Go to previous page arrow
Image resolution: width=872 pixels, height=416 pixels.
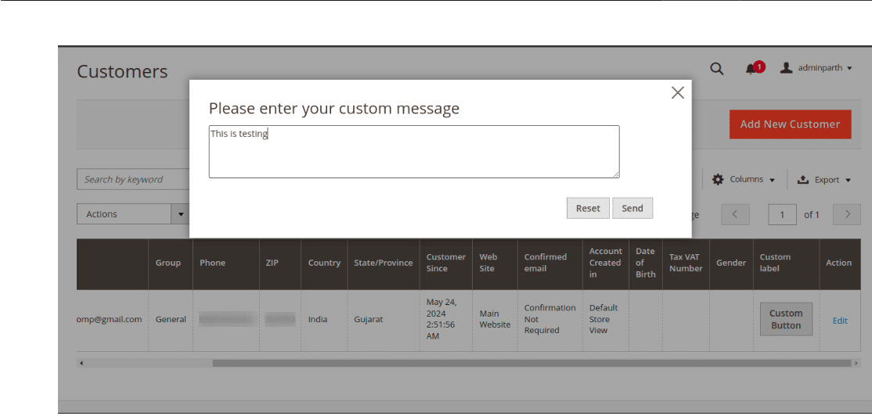click(x=735, y=214)
